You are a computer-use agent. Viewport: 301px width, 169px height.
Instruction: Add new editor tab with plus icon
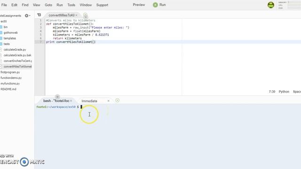[x=85, y=15]
